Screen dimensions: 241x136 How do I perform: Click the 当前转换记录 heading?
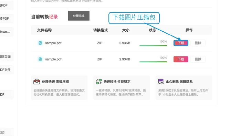click(x=44, y=17)
